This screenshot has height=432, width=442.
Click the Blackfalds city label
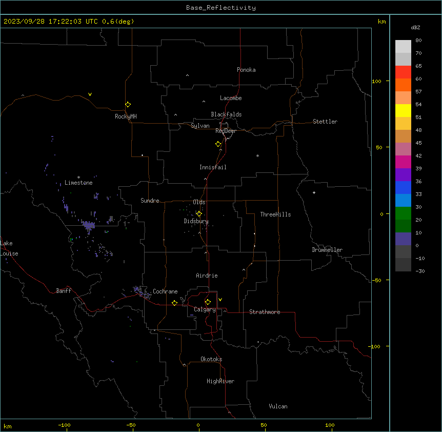click(x=226, y=114)
